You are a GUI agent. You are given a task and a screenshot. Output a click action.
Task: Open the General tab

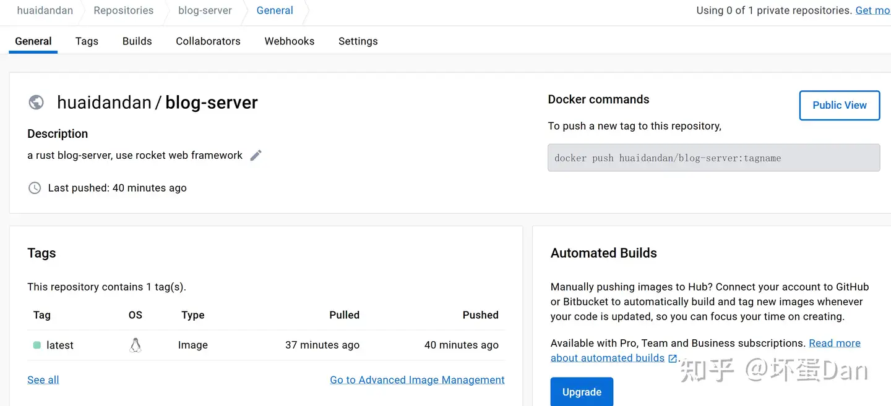pyautogui.click(x=33, y=41)
